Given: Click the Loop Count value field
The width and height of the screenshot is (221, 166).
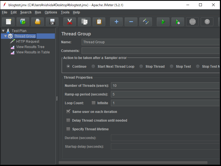Looking at the screenshot, I should [x=165, y=103].
